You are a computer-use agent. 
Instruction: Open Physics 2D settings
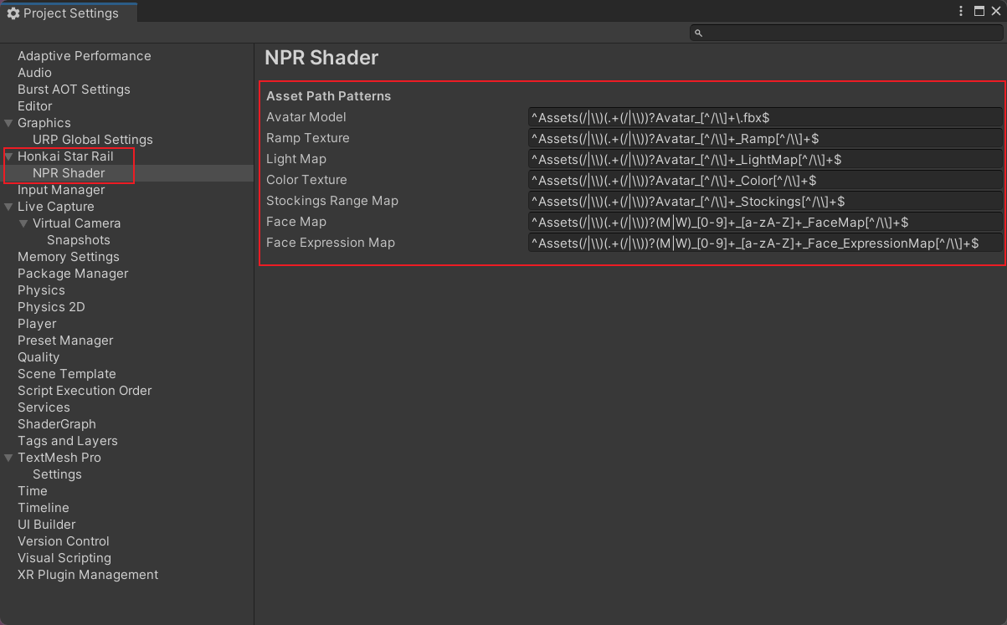(51, 307)
